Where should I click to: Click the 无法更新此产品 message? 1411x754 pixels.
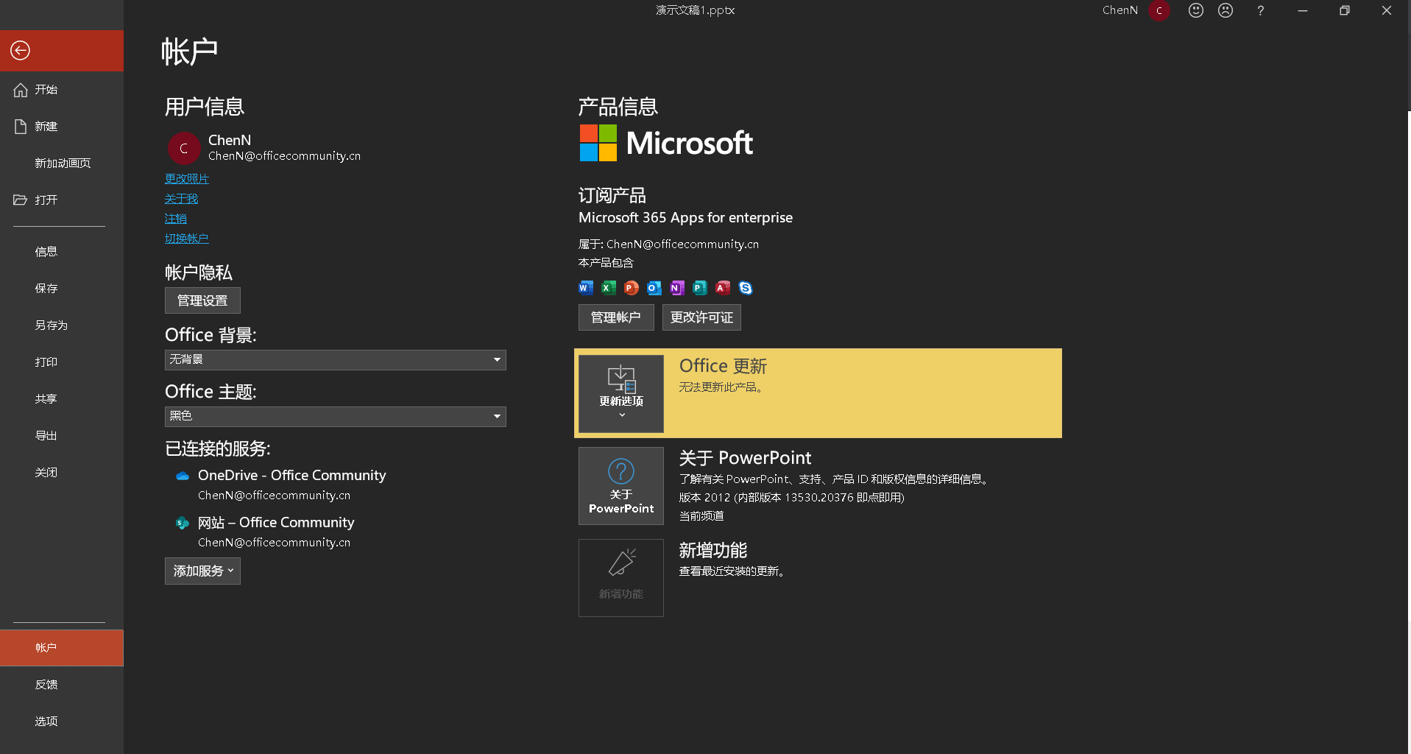coord(721,387)
